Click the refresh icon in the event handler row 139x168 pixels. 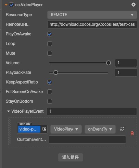122,129
